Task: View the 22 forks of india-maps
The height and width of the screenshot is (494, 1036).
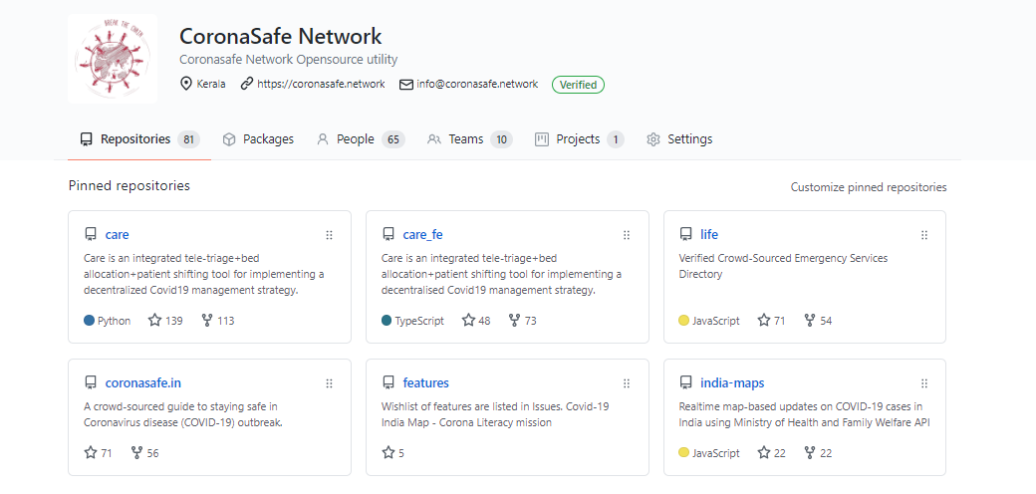Action: point(818,452)
